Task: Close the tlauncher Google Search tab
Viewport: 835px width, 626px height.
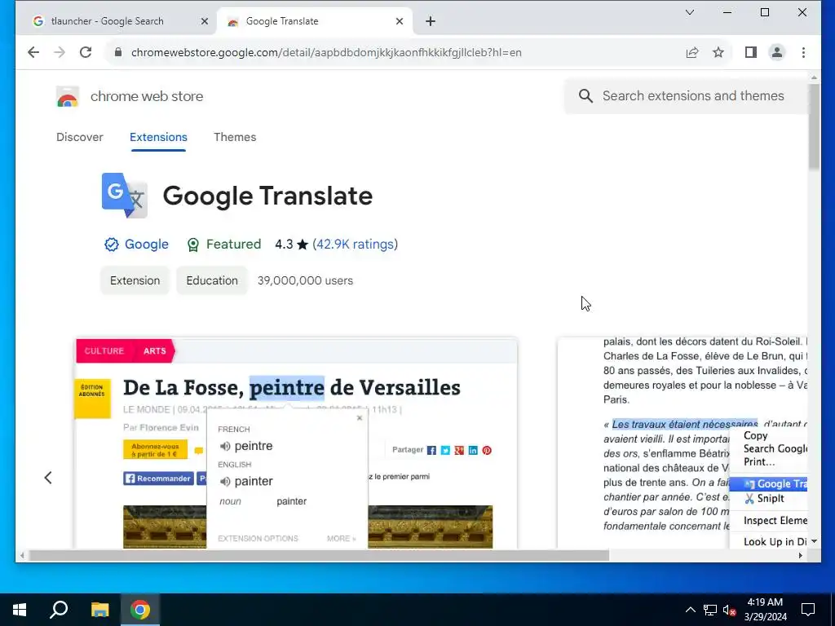Action: point(205,21)
